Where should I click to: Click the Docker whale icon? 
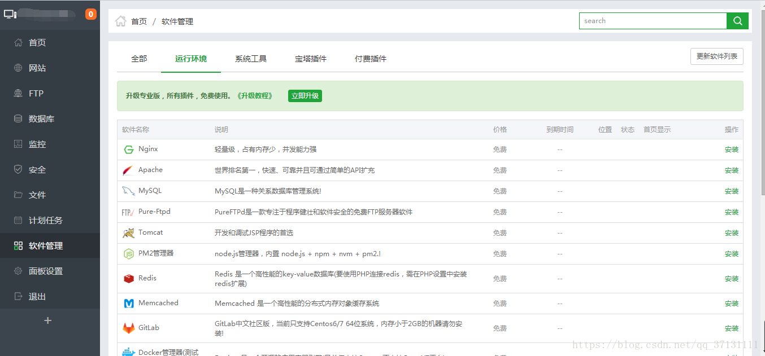point(129,351)
